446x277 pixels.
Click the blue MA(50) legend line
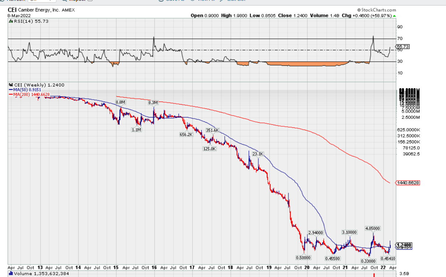(11, 90)
